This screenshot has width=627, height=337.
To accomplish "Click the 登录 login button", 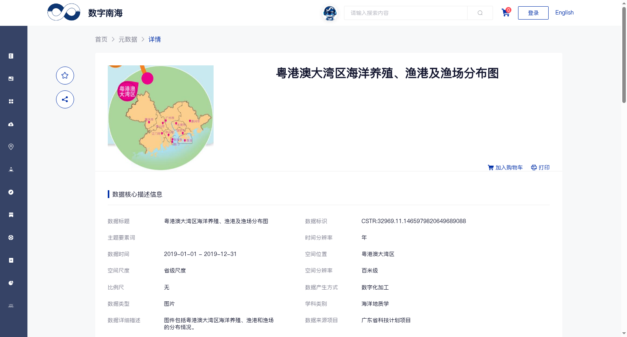I will 533,13.
